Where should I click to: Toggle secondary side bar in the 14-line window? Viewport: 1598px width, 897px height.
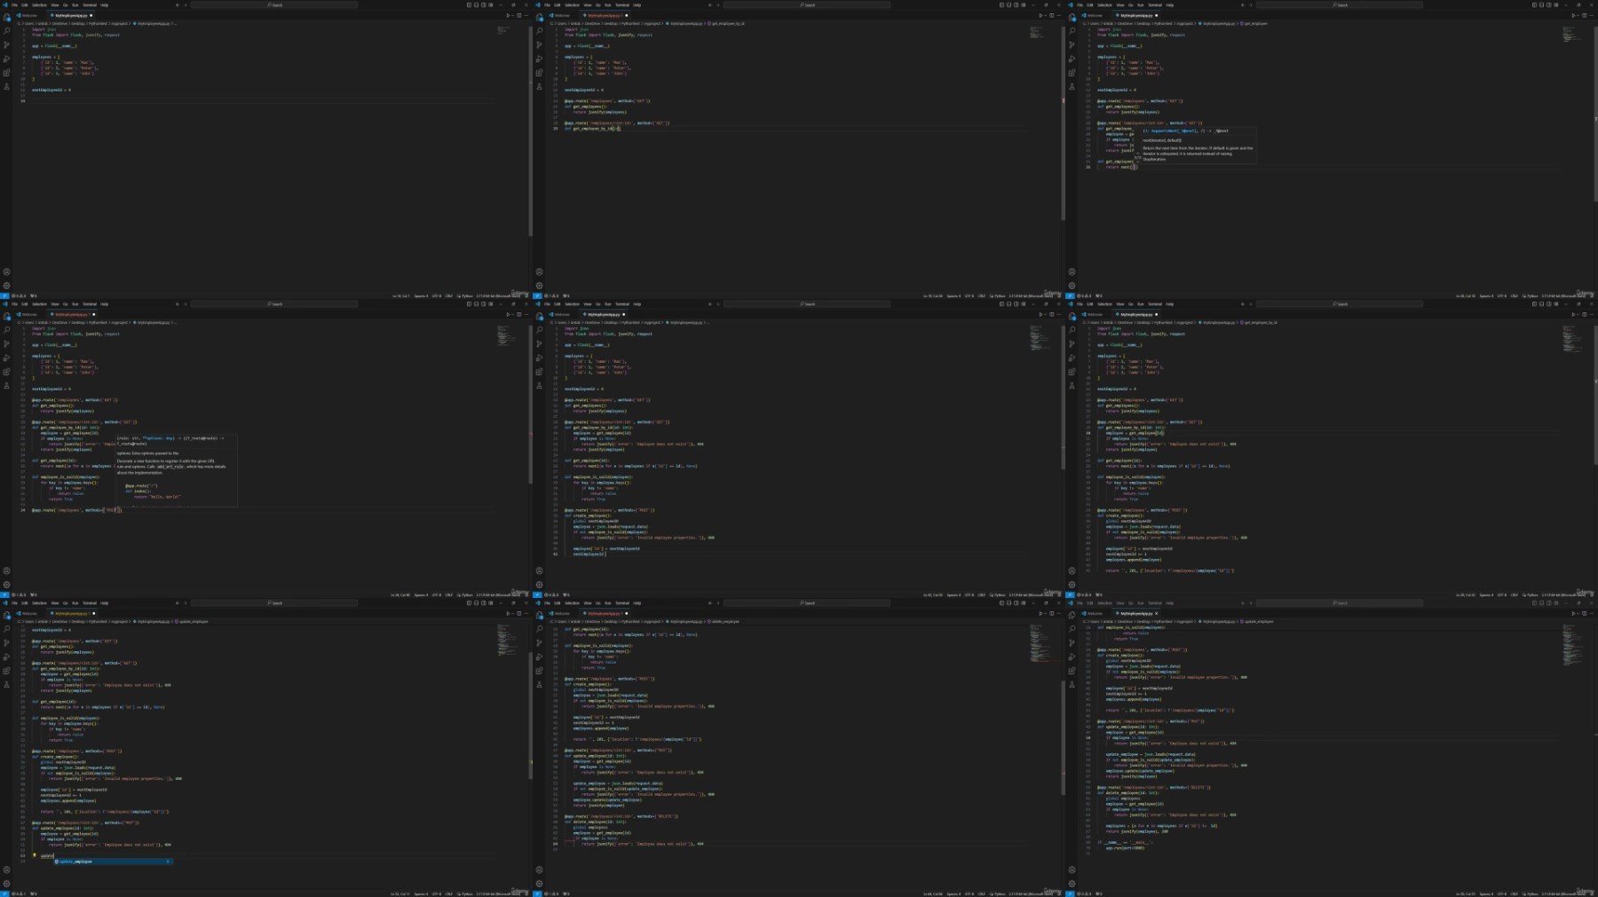[483, 5]
